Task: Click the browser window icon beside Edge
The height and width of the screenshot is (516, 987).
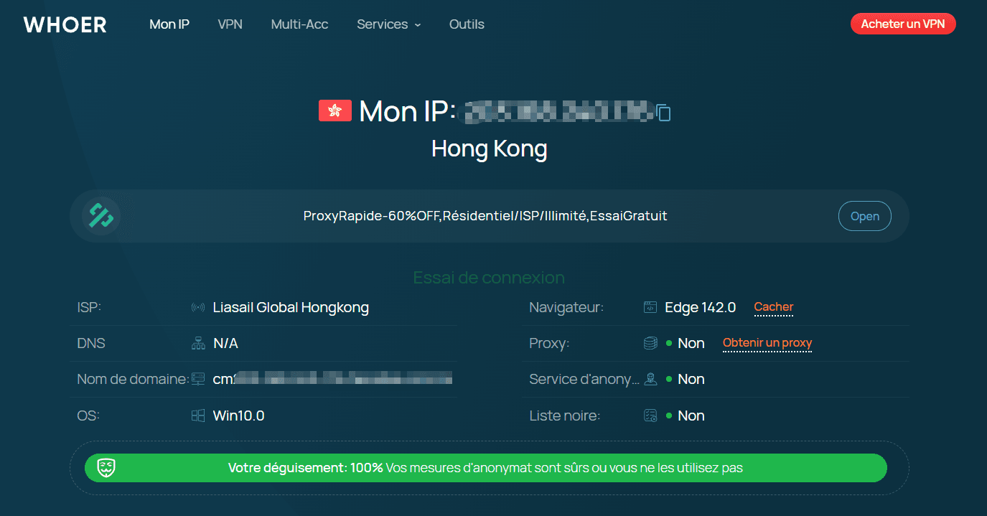Action: (650, 308)
